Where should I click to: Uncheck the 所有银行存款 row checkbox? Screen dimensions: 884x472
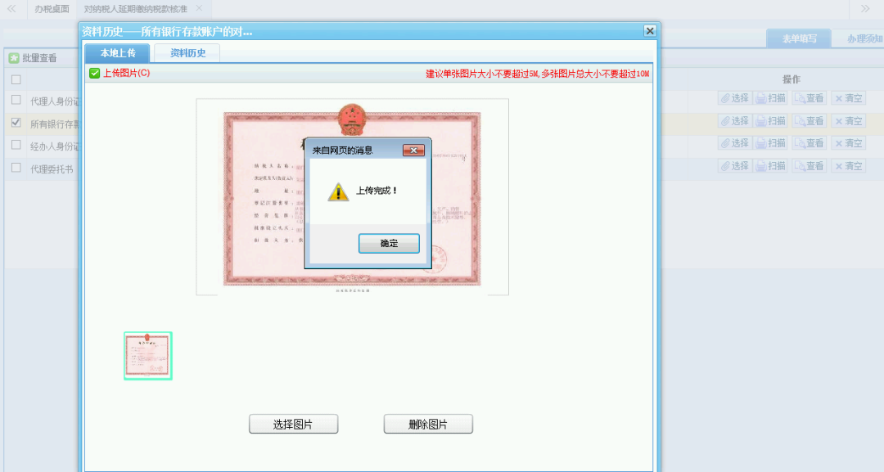[x=16, y=122]
